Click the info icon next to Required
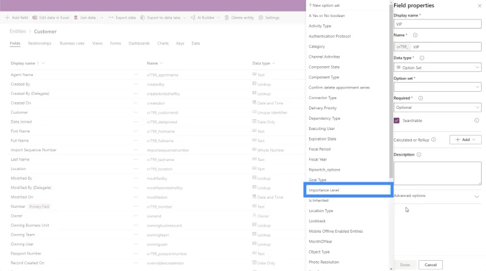Image resolution: width=486 pixels, height=271 pixels. (x=420, y=98)
